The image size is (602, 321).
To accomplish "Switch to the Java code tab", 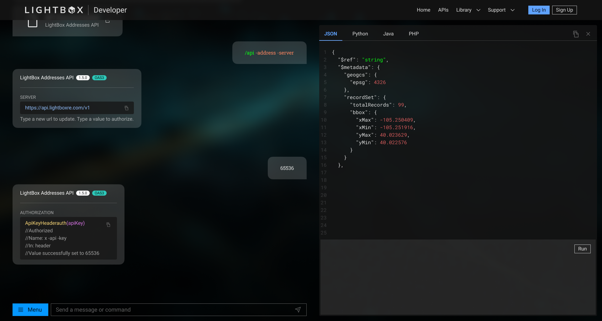I will point(388,34).
